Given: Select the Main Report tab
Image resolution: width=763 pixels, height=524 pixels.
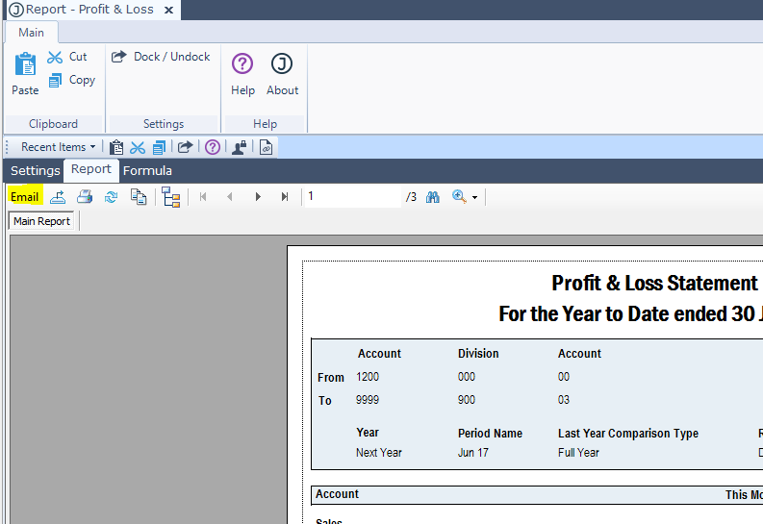Looking at the screenshot, I should [41, 221].
